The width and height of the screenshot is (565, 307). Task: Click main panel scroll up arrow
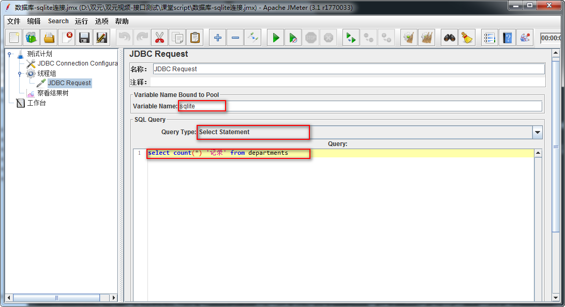[556, 53]
